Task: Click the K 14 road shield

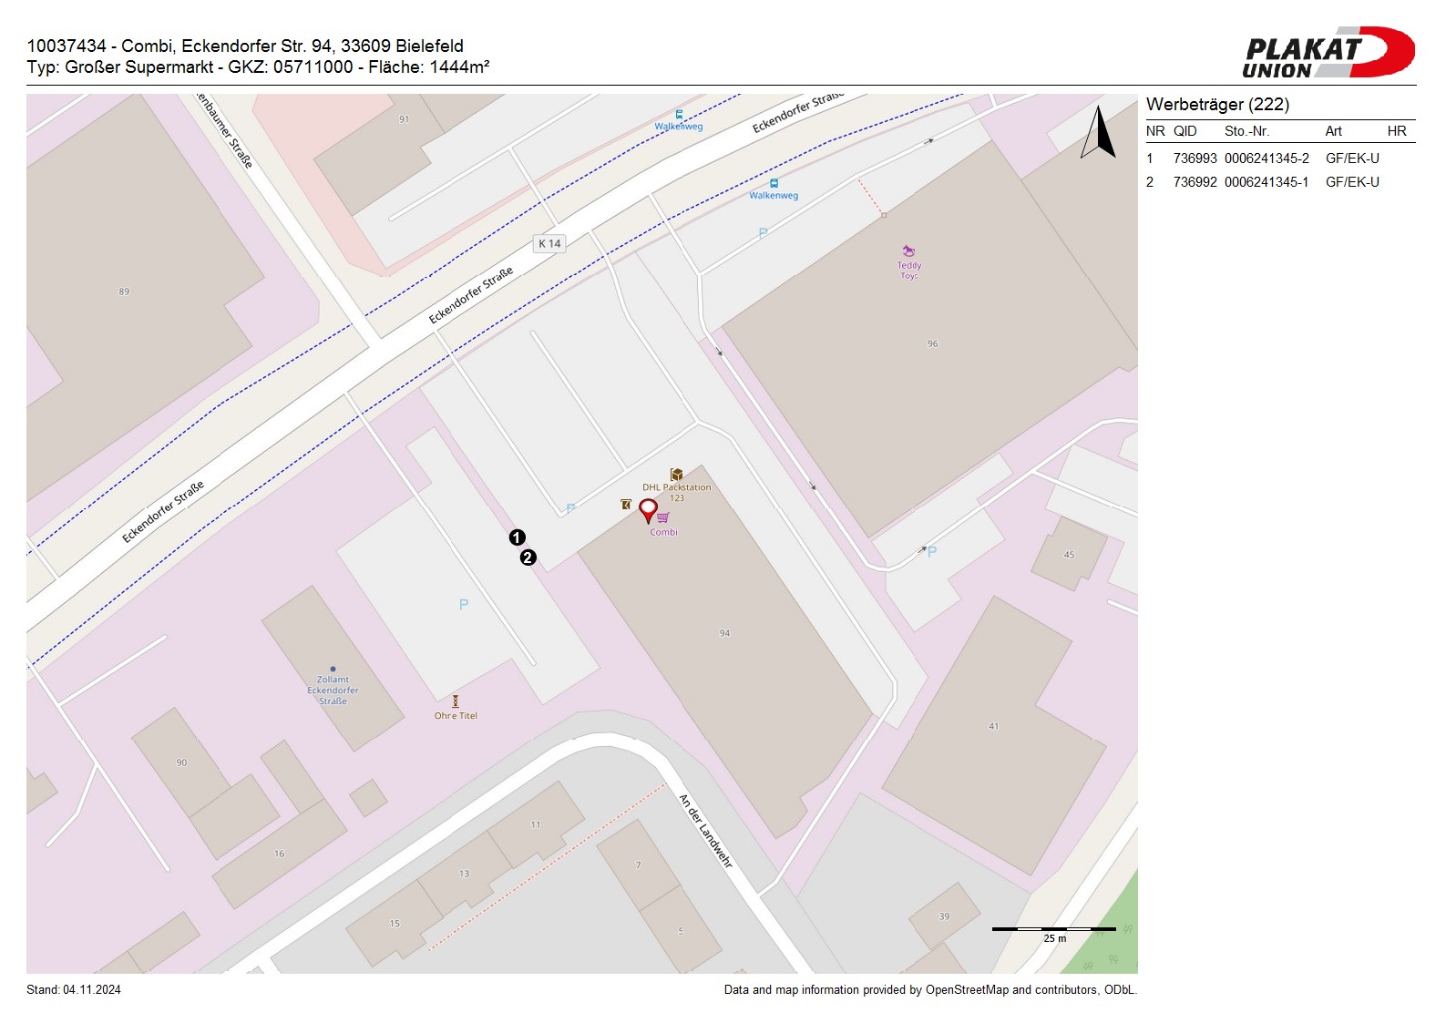Action: (x=549, y=243)
